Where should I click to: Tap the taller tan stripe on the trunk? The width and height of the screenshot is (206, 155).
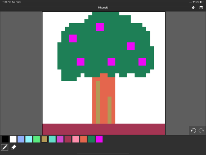click(98, 103)
